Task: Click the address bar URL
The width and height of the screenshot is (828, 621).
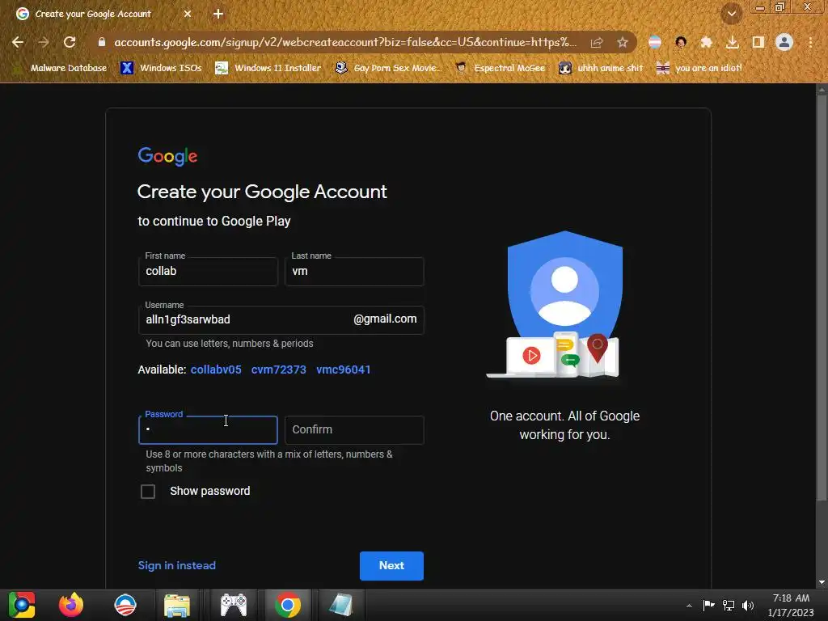Action: click(345, 42)
